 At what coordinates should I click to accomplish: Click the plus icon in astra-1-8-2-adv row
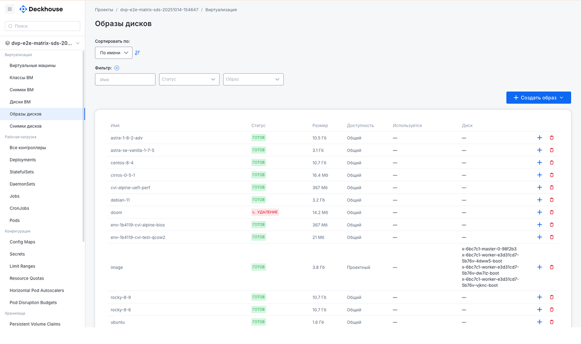(539, 138)
